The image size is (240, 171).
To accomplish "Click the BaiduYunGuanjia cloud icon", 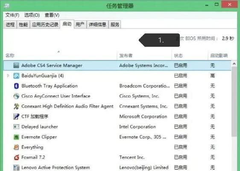I will [16, 76].
